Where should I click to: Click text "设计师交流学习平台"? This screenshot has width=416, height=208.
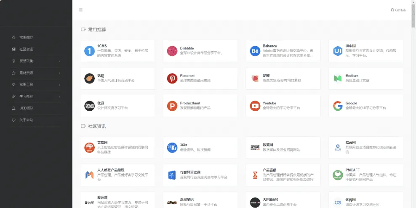pyautogui.click(x=112, y=108)
